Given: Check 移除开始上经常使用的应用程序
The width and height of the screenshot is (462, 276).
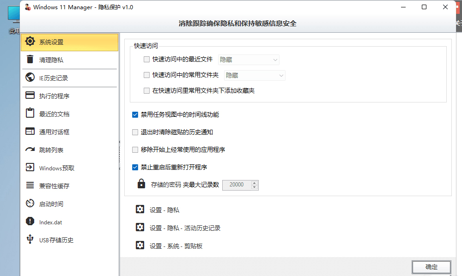Looking at the screenshot, I should [x=135, y=149].
